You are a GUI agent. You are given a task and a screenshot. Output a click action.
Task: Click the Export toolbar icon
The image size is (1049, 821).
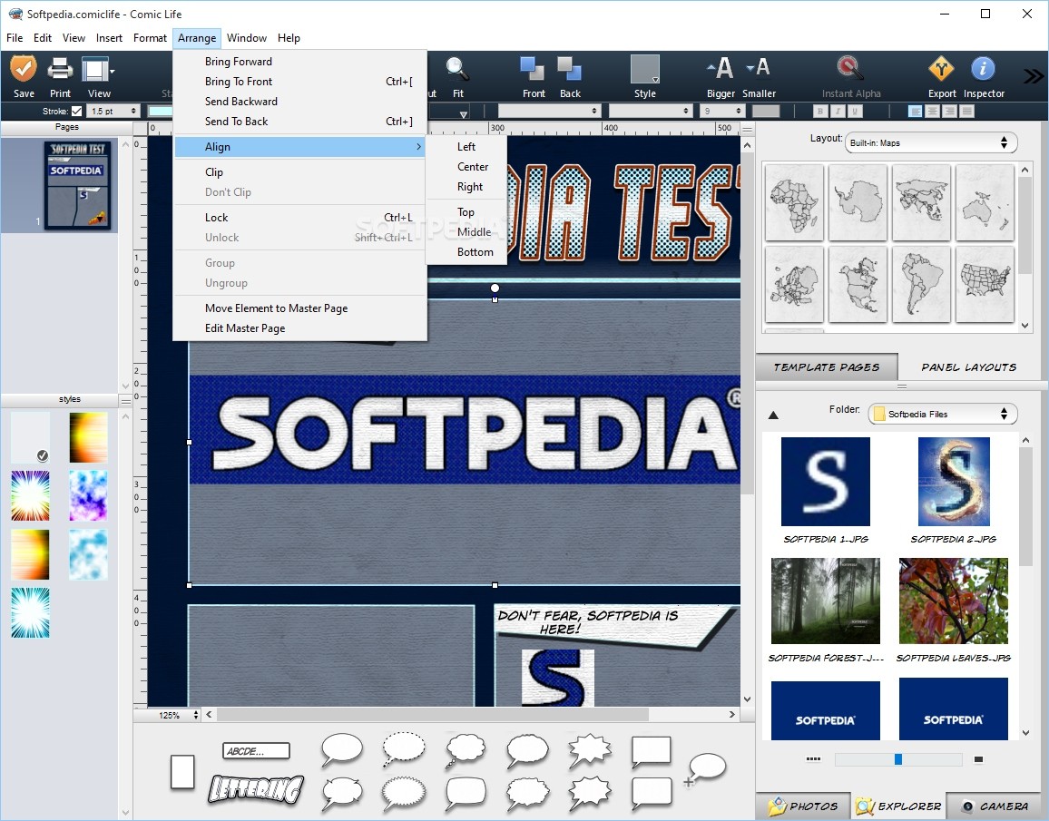click(941, 68)
